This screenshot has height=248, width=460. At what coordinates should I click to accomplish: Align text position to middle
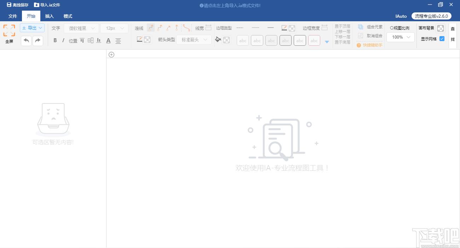tap(91, 40)
